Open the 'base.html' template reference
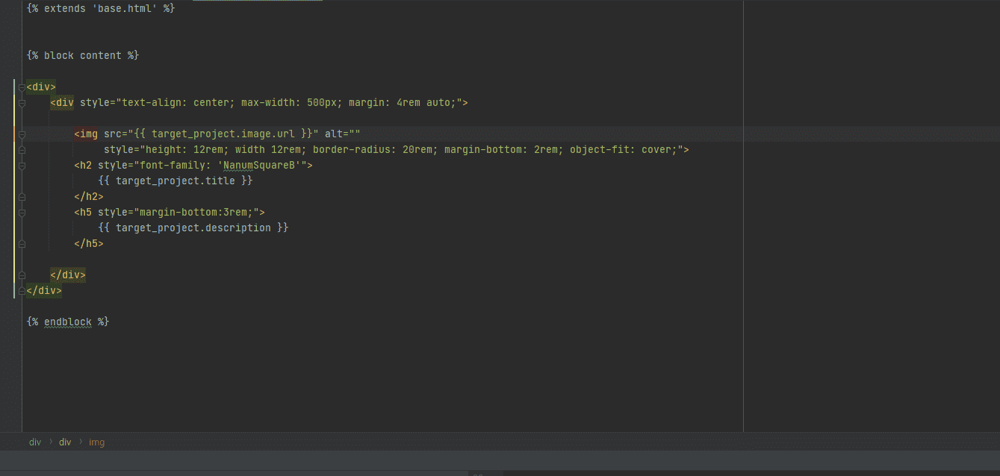1000x476 pixels. [127, 9]
